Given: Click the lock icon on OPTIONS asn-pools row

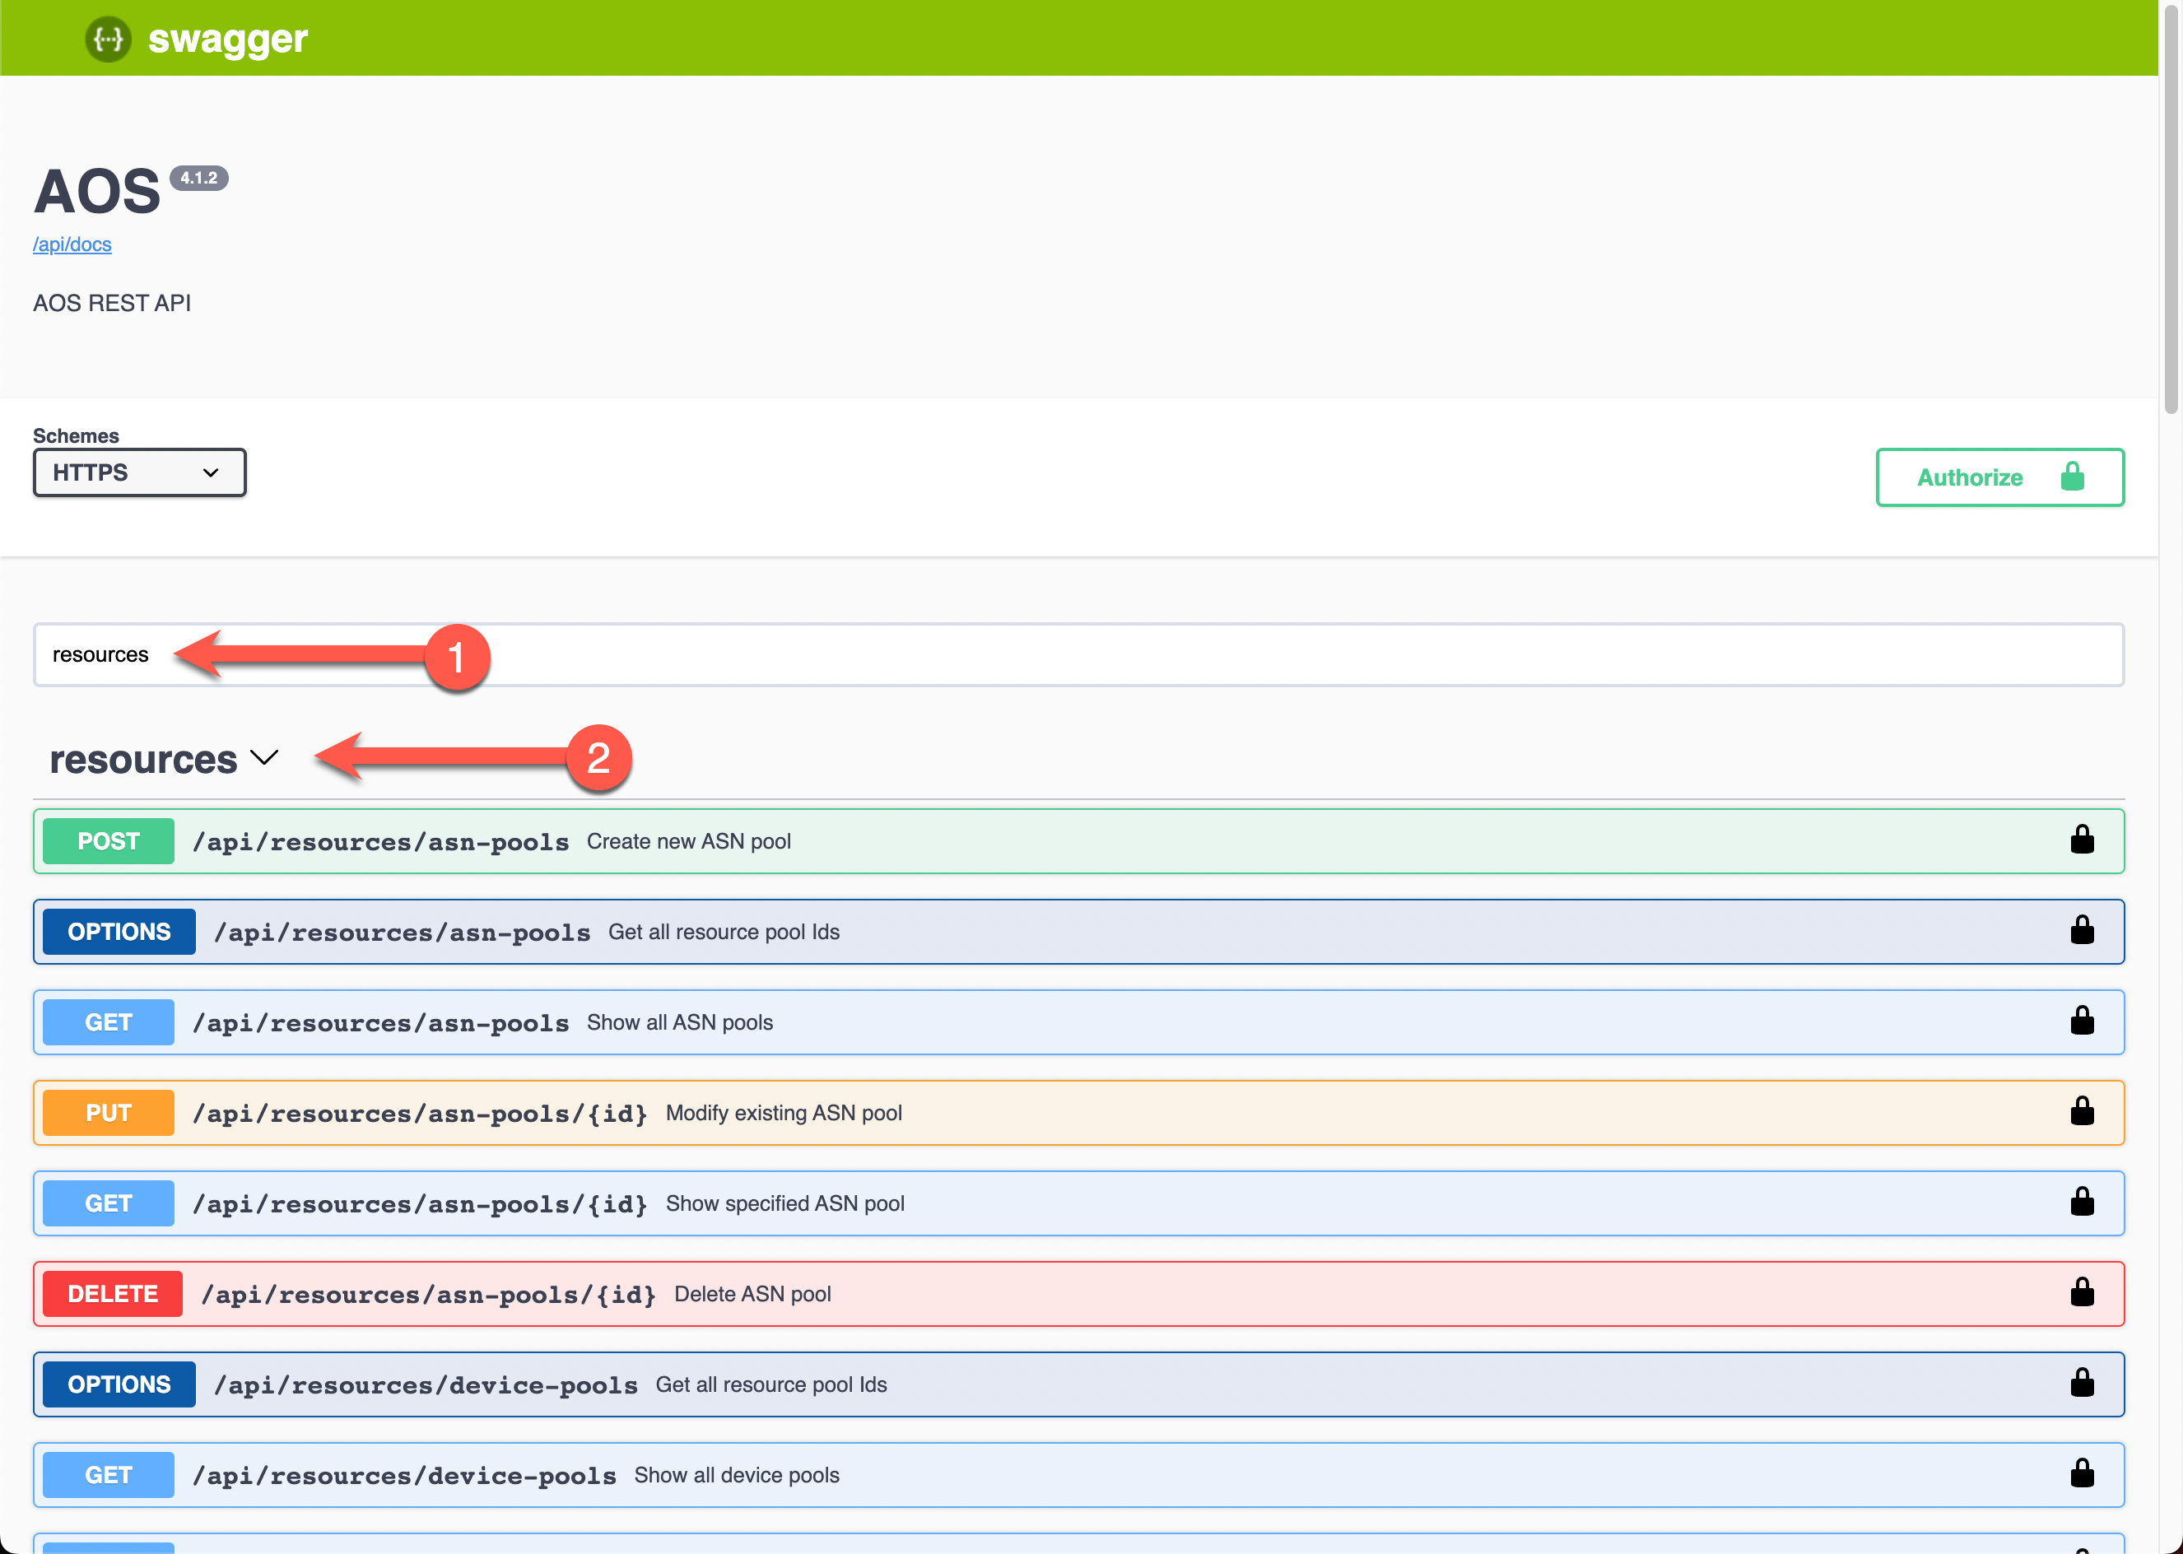Looking at the screenshot, I should 2082,930.
